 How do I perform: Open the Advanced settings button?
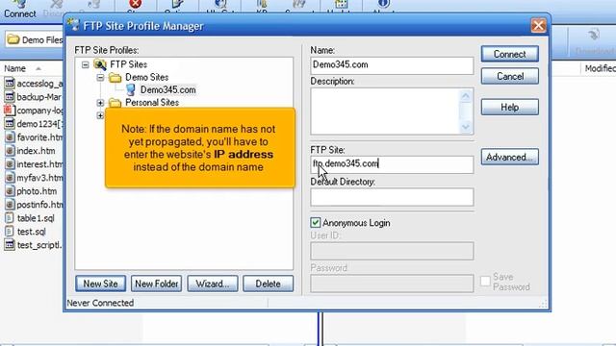click(x=509, y=157)
